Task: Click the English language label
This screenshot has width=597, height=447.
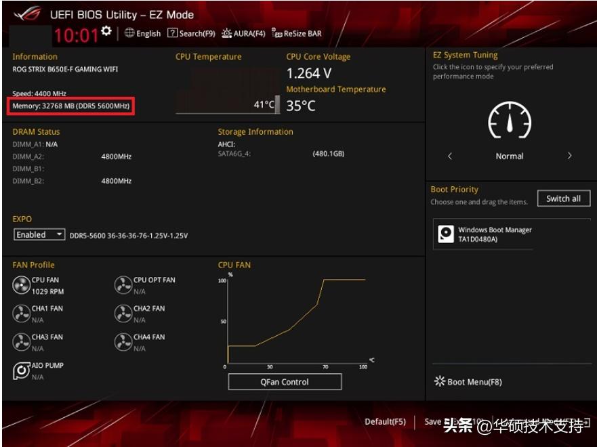Action: [148, 33]
